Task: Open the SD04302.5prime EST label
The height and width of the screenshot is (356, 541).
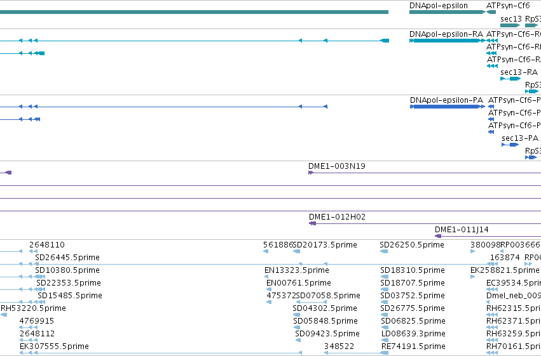Action: (325, 308)
